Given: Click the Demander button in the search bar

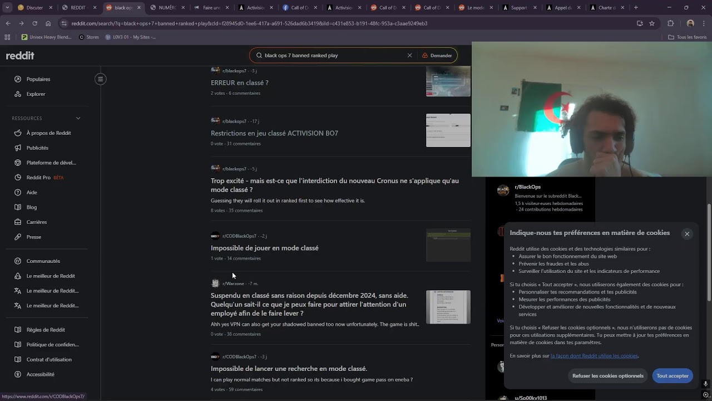Looking at the screenshot, I should click(x=437, y=56).
